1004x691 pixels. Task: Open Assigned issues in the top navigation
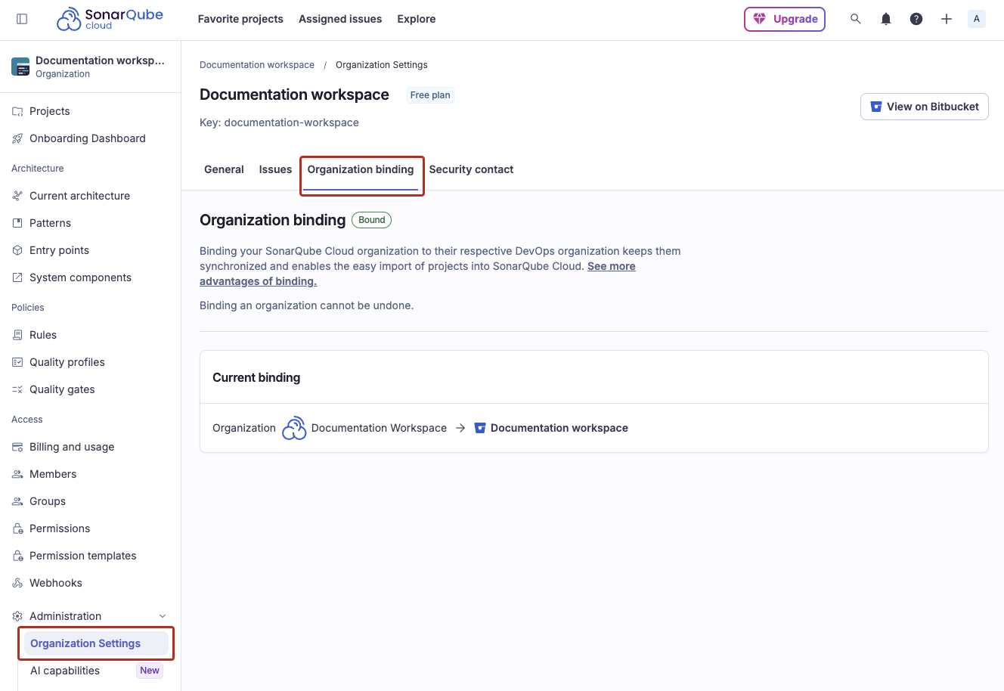click(x=340, y=19)
